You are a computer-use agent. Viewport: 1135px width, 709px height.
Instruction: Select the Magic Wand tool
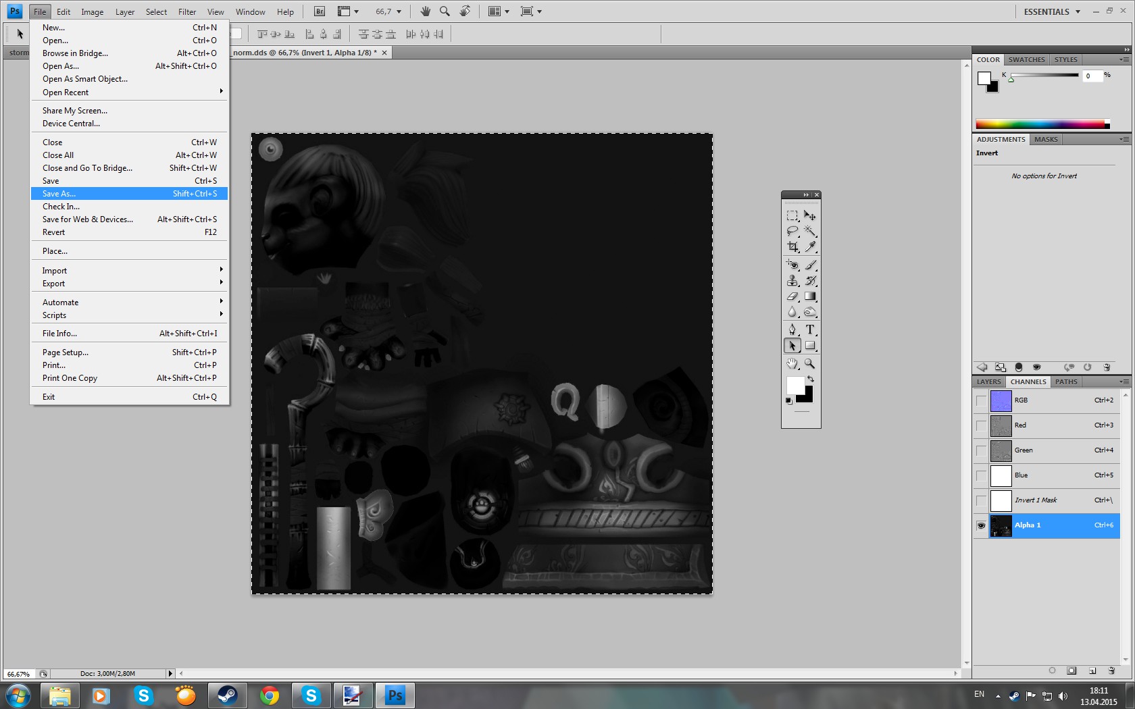point(810,231)
